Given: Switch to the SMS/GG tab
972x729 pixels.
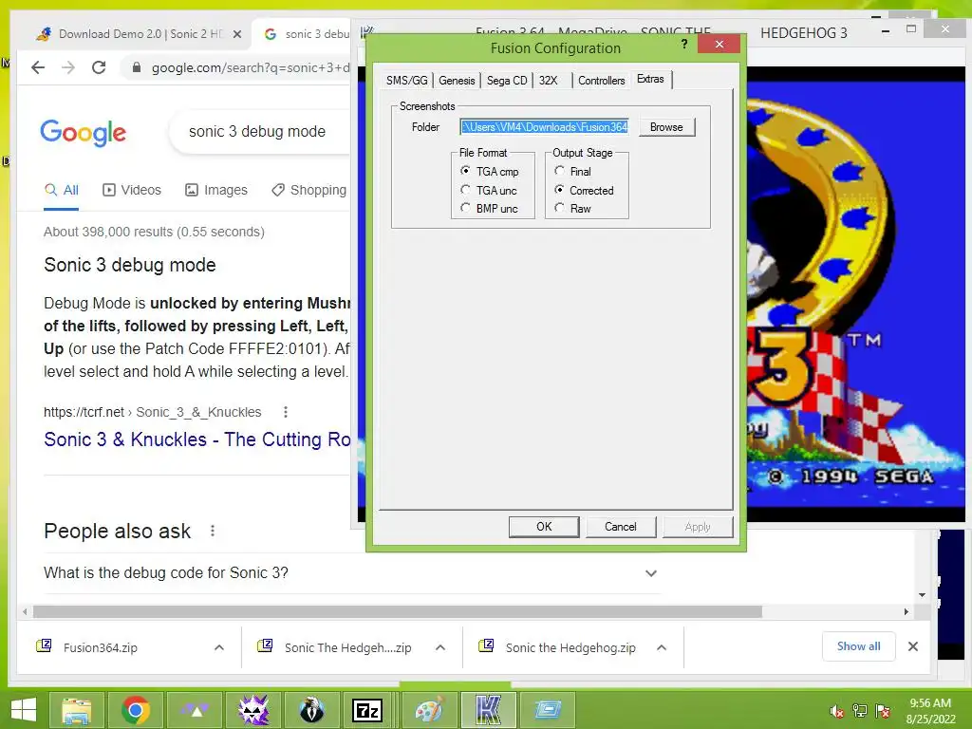Looking at the screenshot, I should [406, 81].
